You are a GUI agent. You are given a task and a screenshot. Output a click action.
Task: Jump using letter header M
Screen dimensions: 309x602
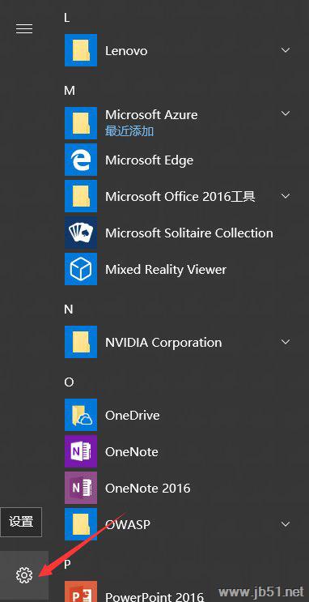70,91
